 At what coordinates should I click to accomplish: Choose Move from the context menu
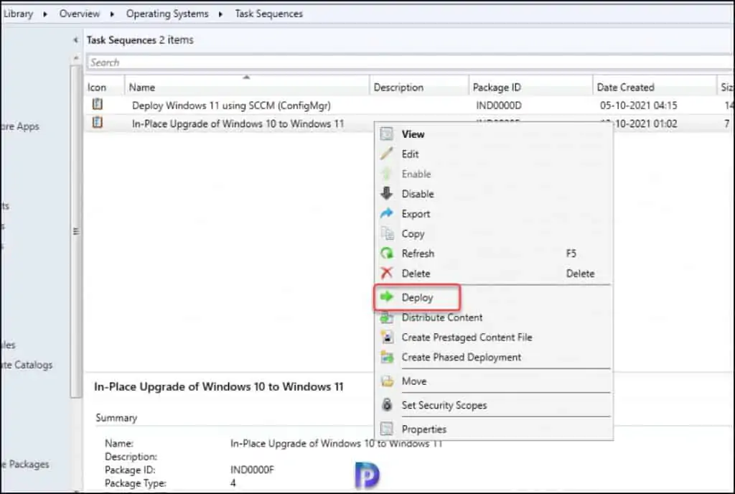[494, 381]
